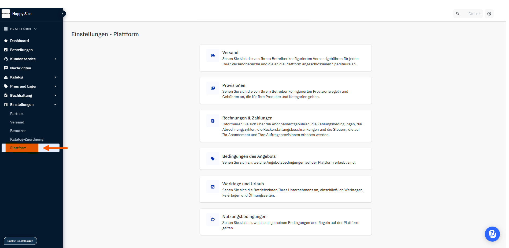
Task: Click the clipboard icon beside Nutzungsbedingungen
Action: (x=213, y=219)
